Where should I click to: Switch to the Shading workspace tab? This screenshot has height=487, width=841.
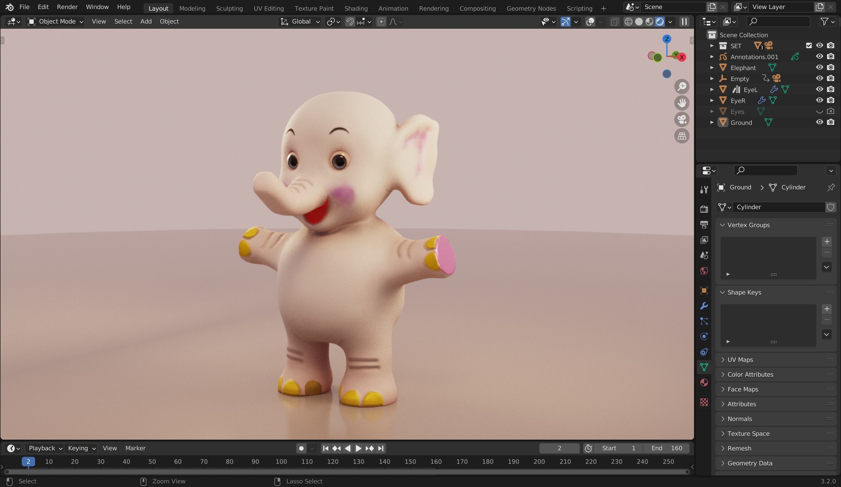point(356,8)
